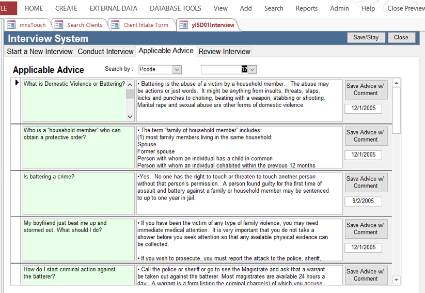This screenshot has height=293, width=425.
Task: Switch to the Review Interview tab
Action: pyautogui.click(x=224, y=51)
